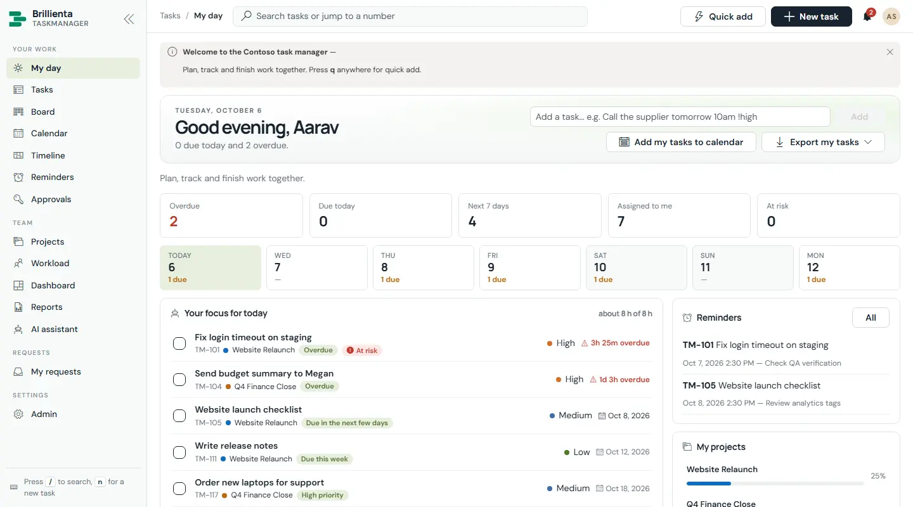The image size is (913, 507).
Task: Open TM-101 reminder entry
Action: 786,354
